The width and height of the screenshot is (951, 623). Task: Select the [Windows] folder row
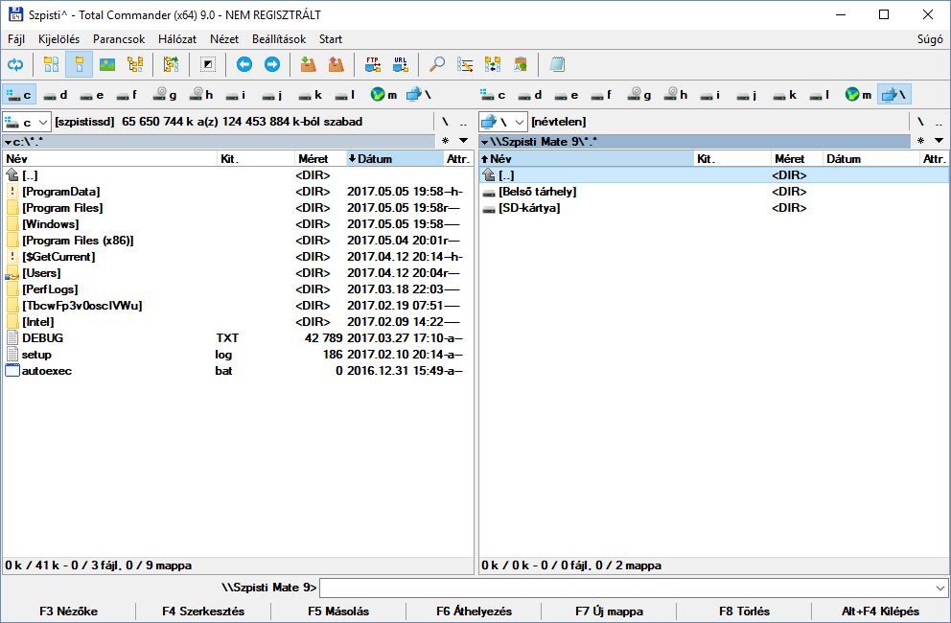[238, 224]
